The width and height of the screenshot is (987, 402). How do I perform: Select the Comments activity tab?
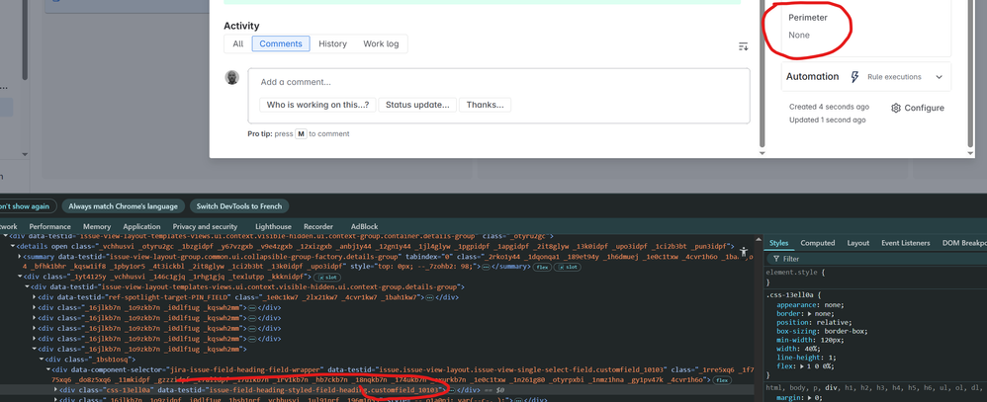(x=281, y=44)
